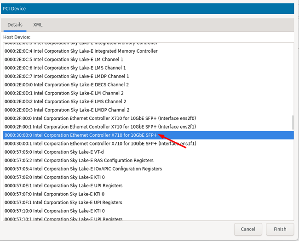This screenshot has width=299, height=241.
Task: Open the Details tab
Action: point(15,25)
